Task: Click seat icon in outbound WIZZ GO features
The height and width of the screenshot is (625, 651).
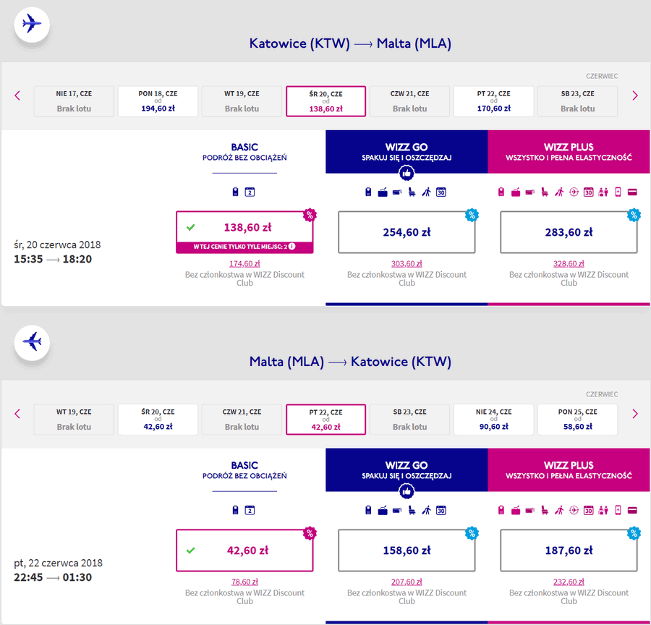Action: pos(412,192)
